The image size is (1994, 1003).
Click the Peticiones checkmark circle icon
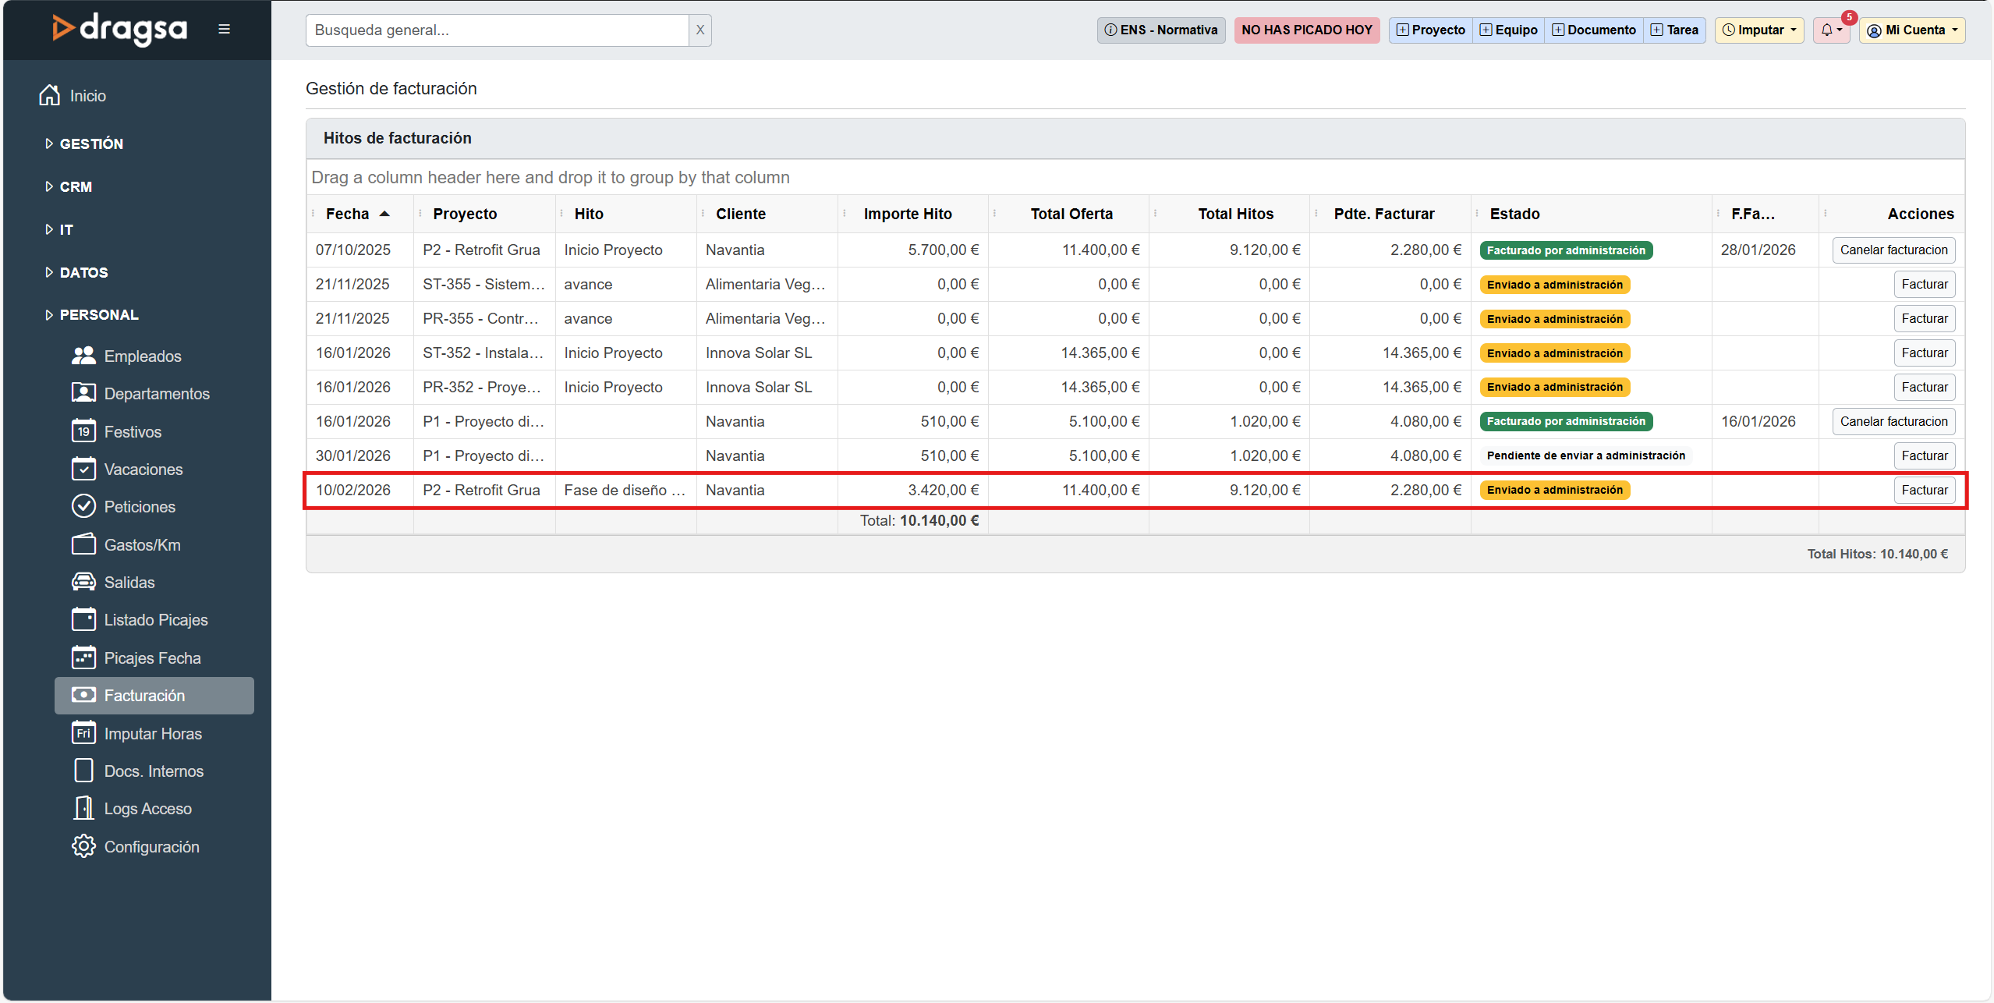[83, 506]
